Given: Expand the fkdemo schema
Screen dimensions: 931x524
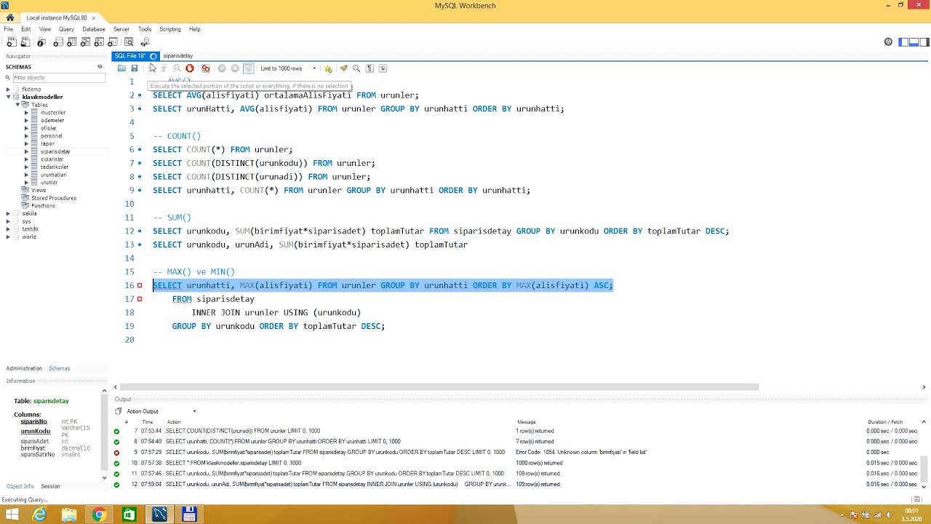Looking at the screenshot, I should click(x=8, y=89).
